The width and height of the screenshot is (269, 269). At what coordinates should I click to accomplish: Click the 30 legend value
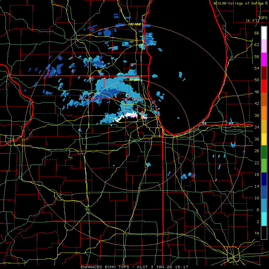tap(257, 139)
